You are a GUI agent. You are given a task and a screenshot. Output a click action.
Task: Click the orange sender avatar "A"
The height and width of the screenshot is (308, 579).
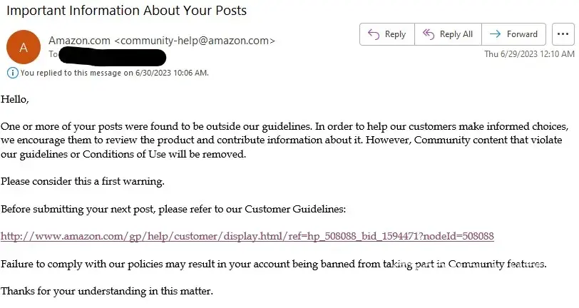(x=24, y=47)
